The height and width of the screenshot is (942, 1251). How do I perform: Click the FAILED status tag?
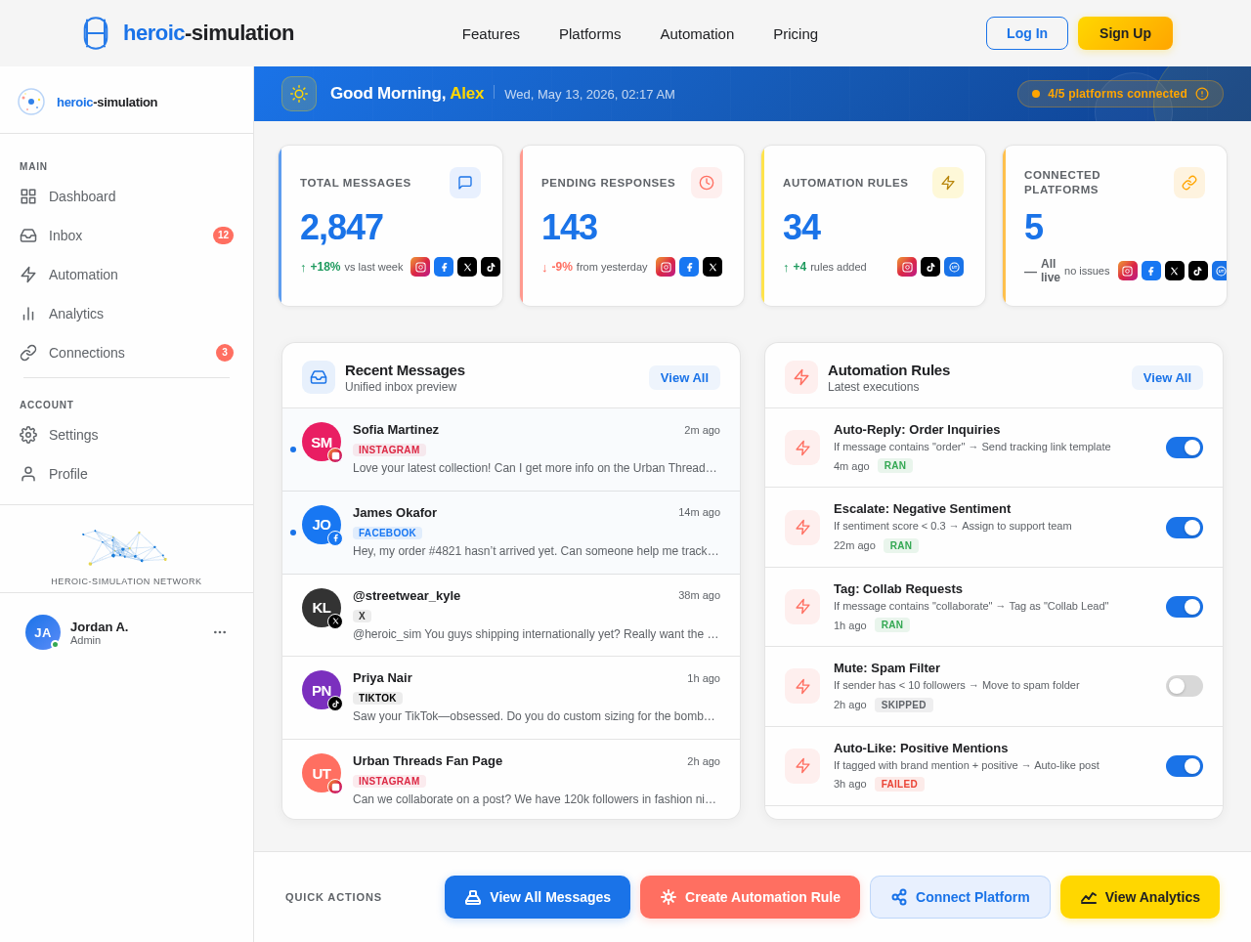coord(899,784)
